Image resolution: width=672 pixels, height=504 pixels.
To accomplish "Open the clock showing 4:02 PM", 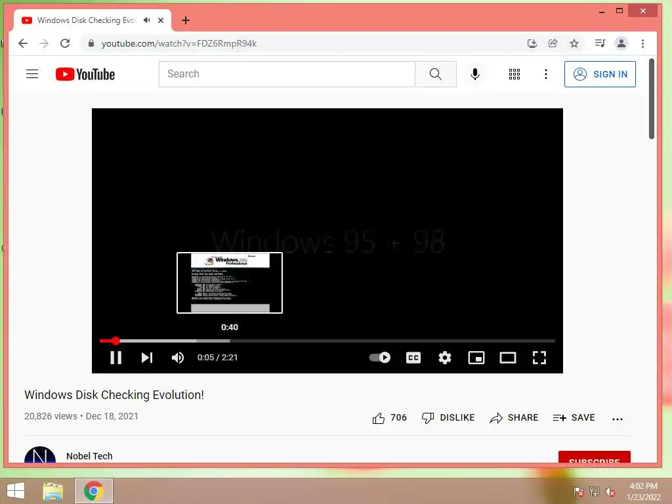I will (644, 492).
